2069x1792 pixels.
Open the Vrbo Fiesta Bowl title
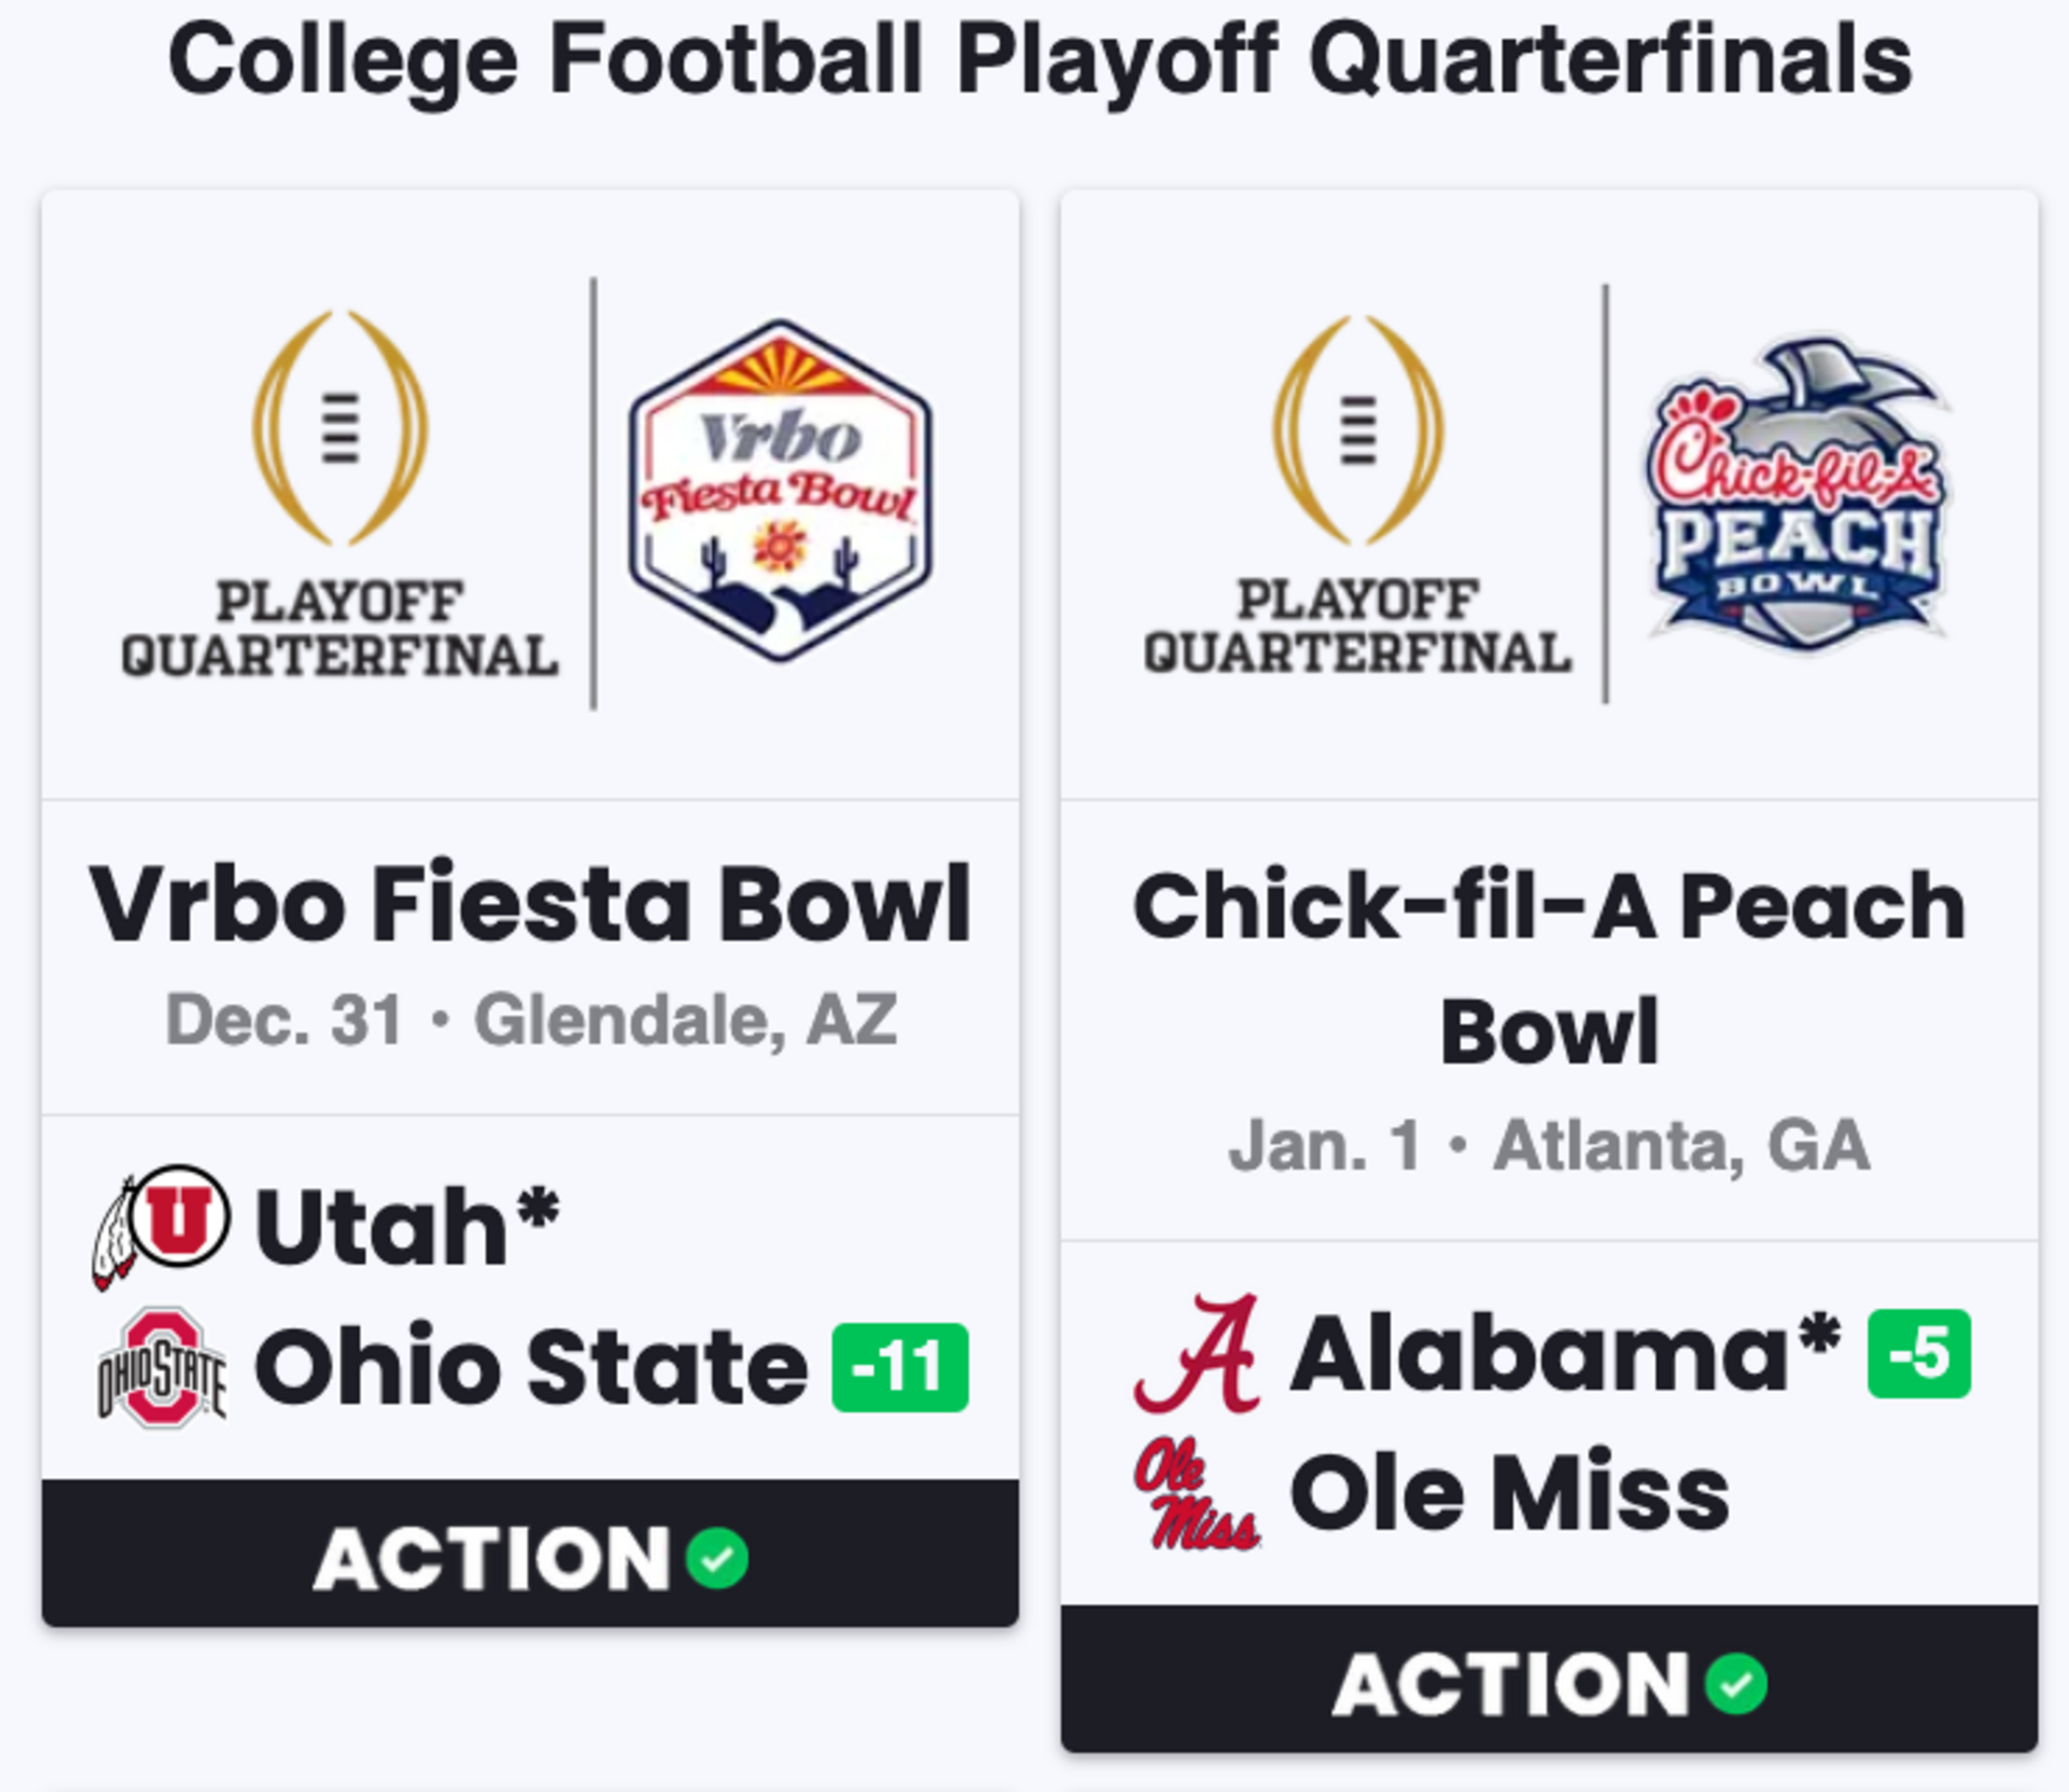[530, 903]
